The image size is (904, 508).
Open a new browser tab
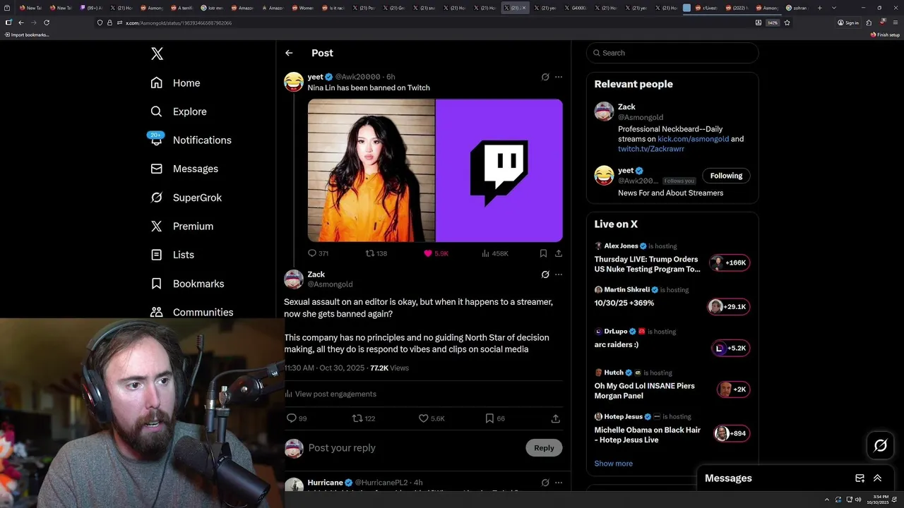click(x=819, y=8)
